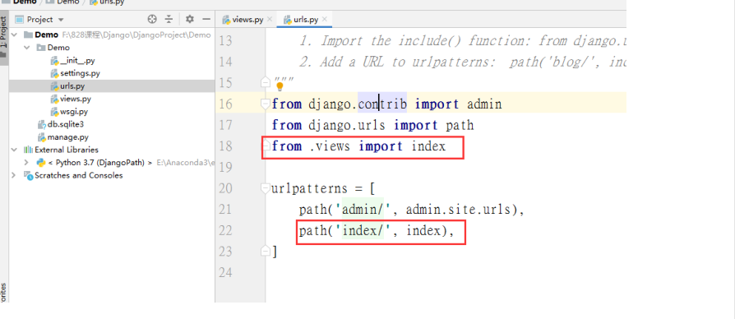Select __init__.py in project tree

72,60
